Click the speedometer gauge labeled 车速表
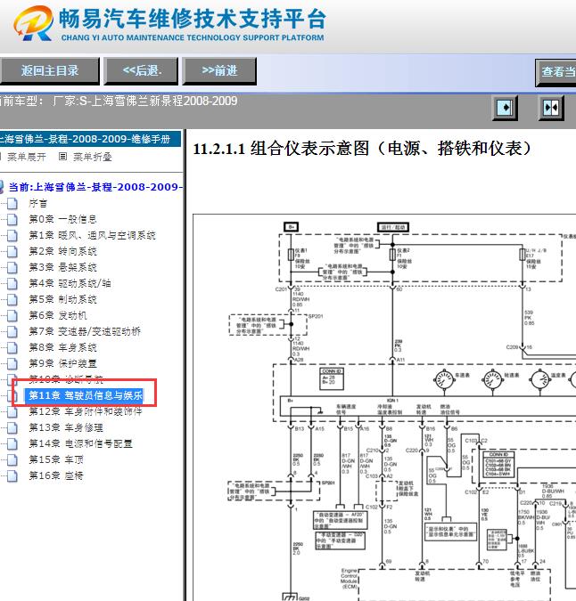 coord(444,380)
